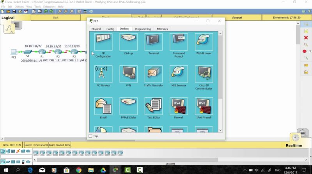Select the red X Delete tool
Image resolution: width=312 pixels, height=174 pixels.
point(306,38)
